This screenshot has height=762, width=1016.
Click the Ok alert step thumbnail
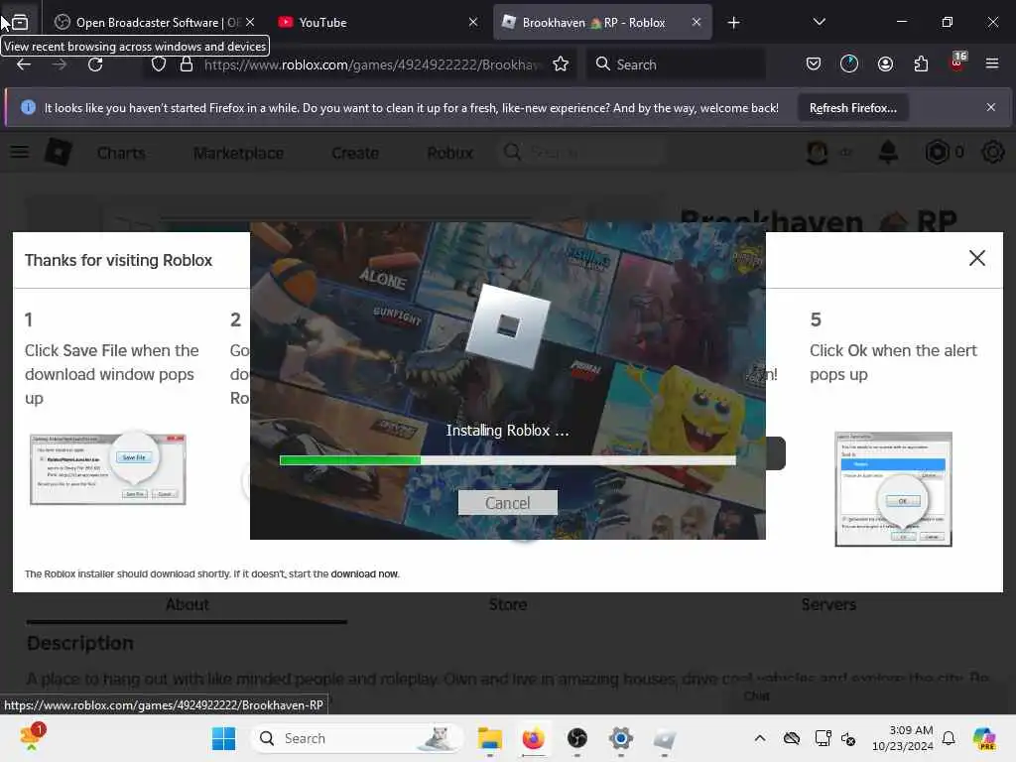tap(893, 489)
